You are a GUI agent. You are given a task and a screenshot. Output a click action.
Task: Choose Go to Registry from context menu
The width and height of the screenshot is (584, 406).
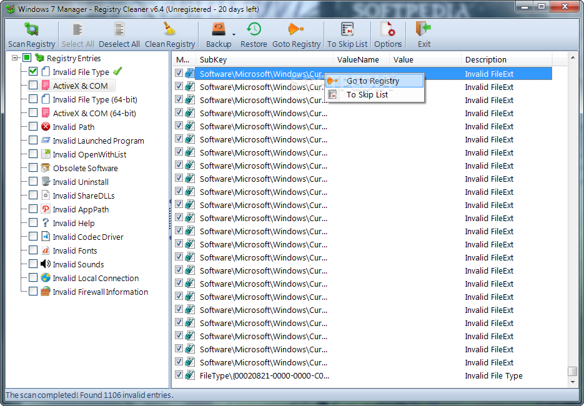pos(374,81)
